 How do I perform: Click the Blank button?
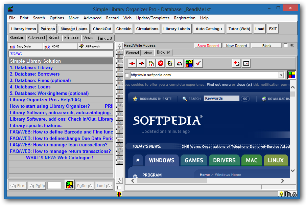[x=267, y=46]
